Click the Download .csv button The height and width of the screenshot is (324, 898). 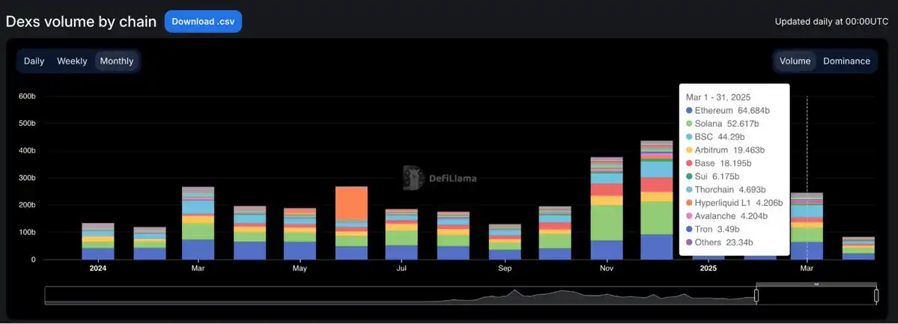(203, 21)
